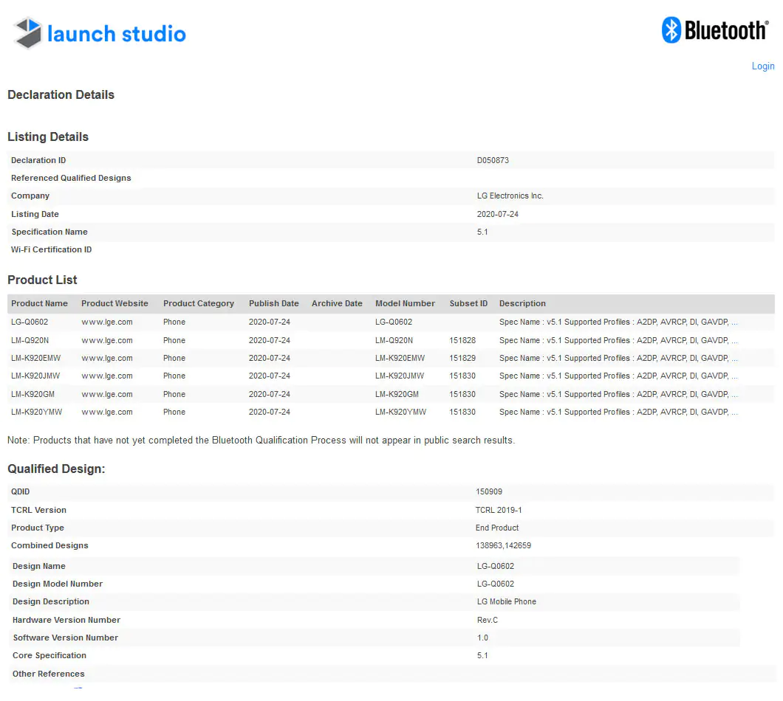Select publish date in the LM-K920JMW row
This screenshot has width=783, height=701.
point(269,376)
